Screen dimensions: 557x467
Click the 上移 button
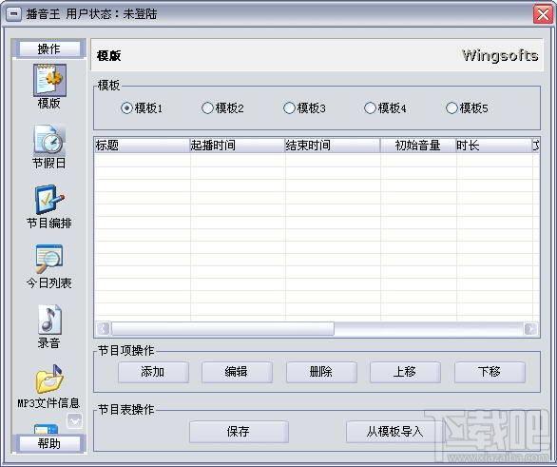point(405,372)
